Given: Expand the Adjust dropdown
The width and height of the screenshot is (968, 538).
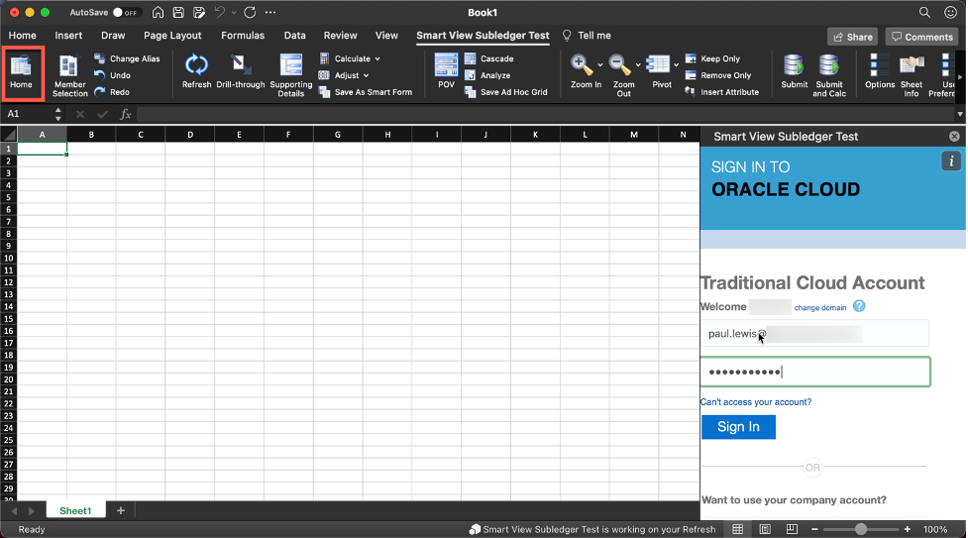Looking at the screenshot, I should [367, 75].
